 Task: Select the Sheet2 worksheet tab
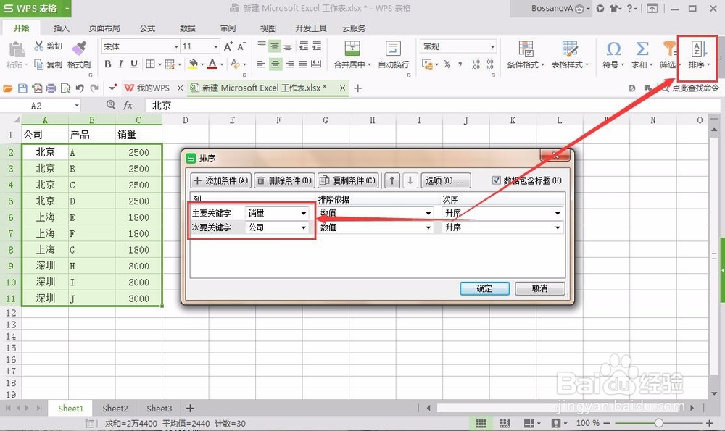115,408
